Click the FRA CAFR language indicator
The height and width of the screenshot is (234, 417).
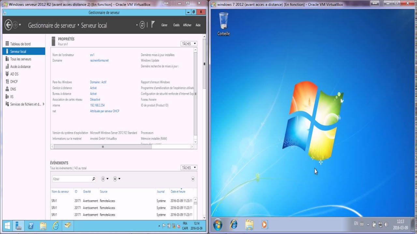[x=185, y=226]
